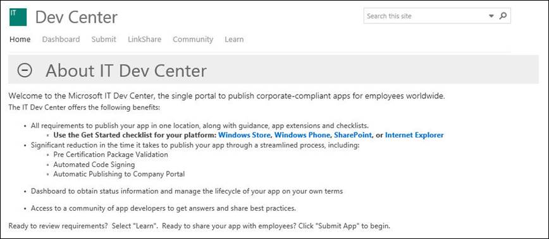Collapse the About IT Dev Center section

[25, 70]
